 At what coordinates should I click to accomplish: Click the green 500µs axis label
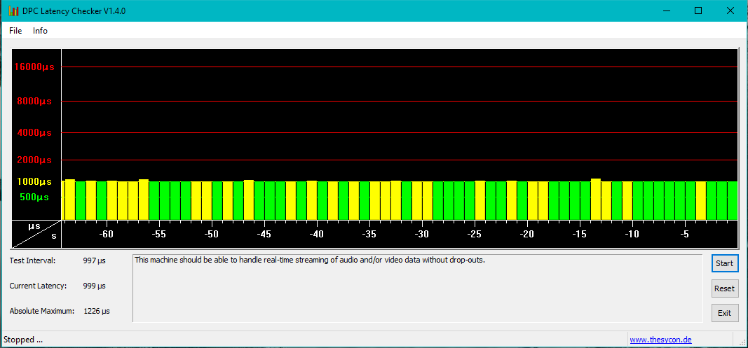pos(34,197)
